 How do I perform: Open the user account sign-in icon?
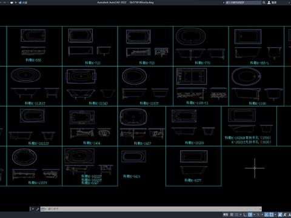[269, 2]
